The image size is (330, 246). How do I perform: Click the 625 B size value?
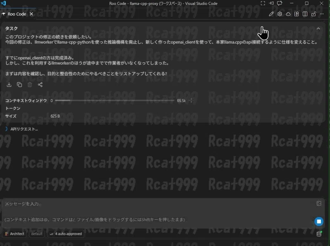(x=55, y=116)
